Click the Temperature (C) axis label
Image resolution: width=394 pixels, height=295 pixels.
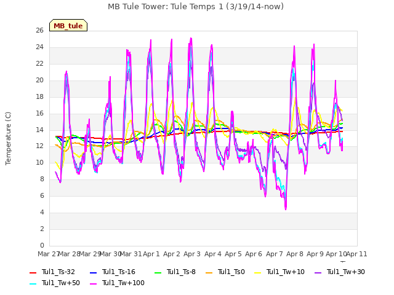click(8, 138)
